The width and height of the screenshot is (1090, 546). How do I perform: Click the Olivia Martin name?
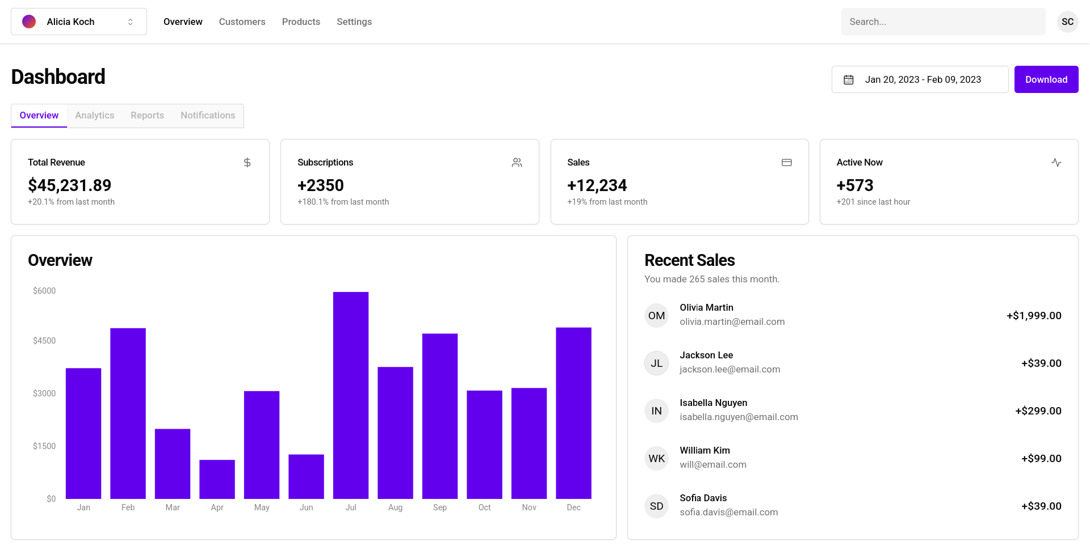click(706, 307)
